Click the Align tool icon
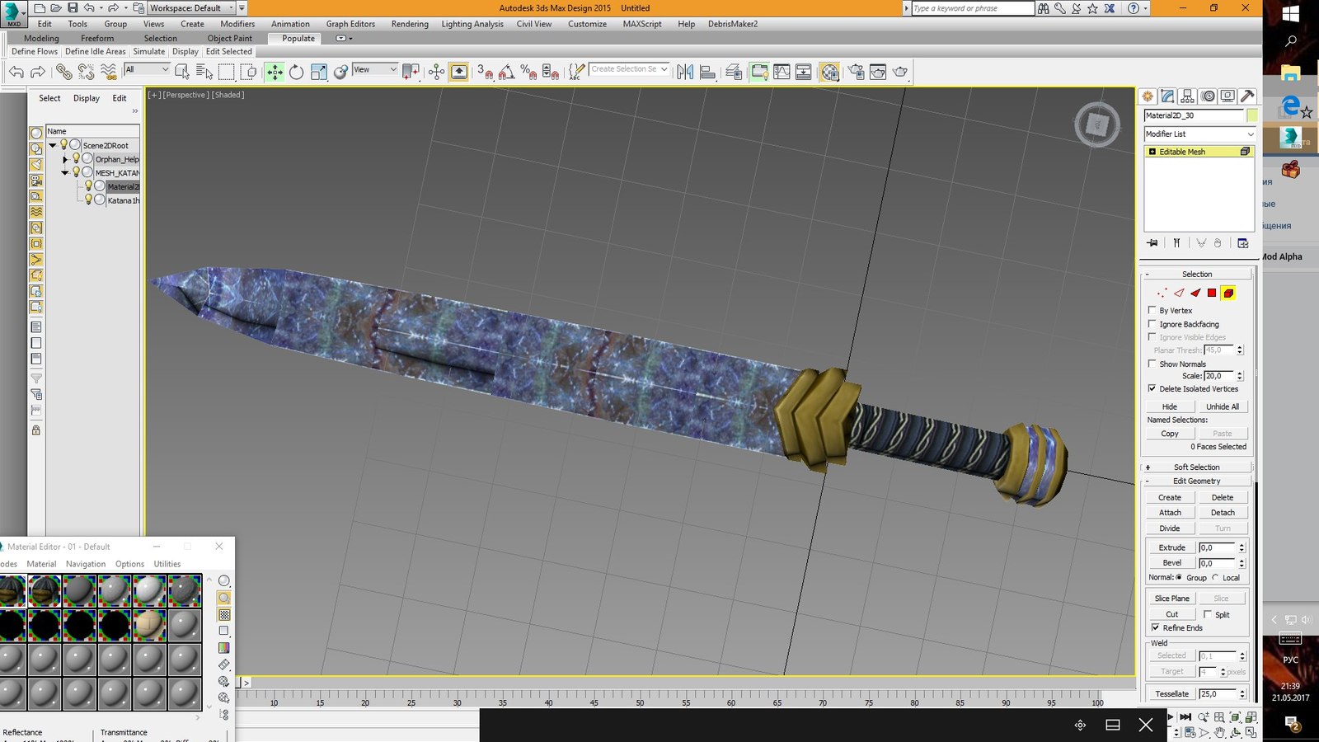Image resolution: width=1319 pixels, height=742 pixels. (x=707, y=73)
